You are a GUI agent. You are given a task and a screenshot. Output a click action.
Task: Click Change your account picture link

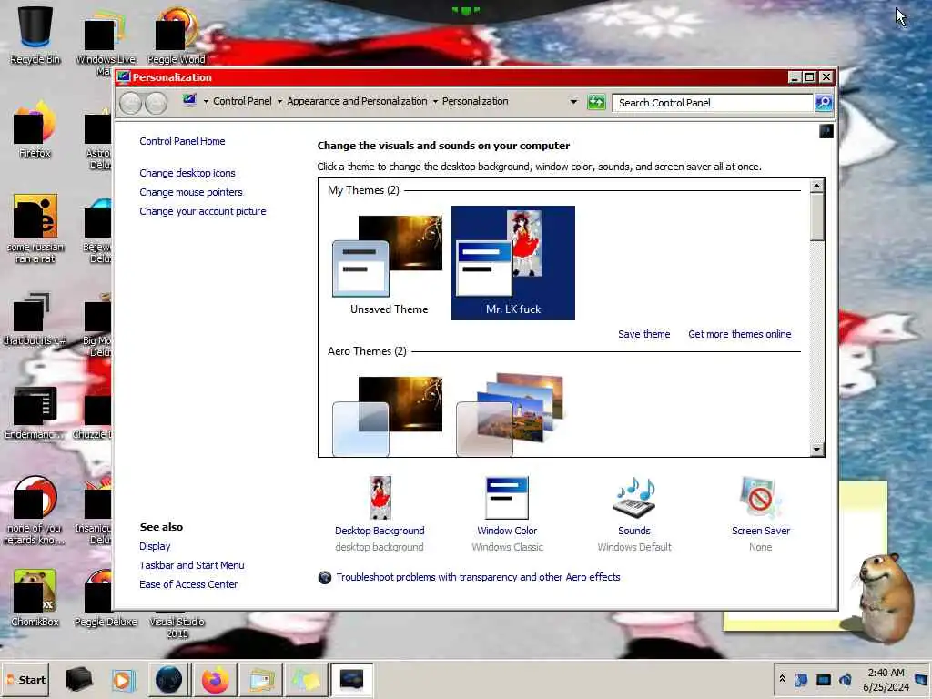(x=203, y=211)
